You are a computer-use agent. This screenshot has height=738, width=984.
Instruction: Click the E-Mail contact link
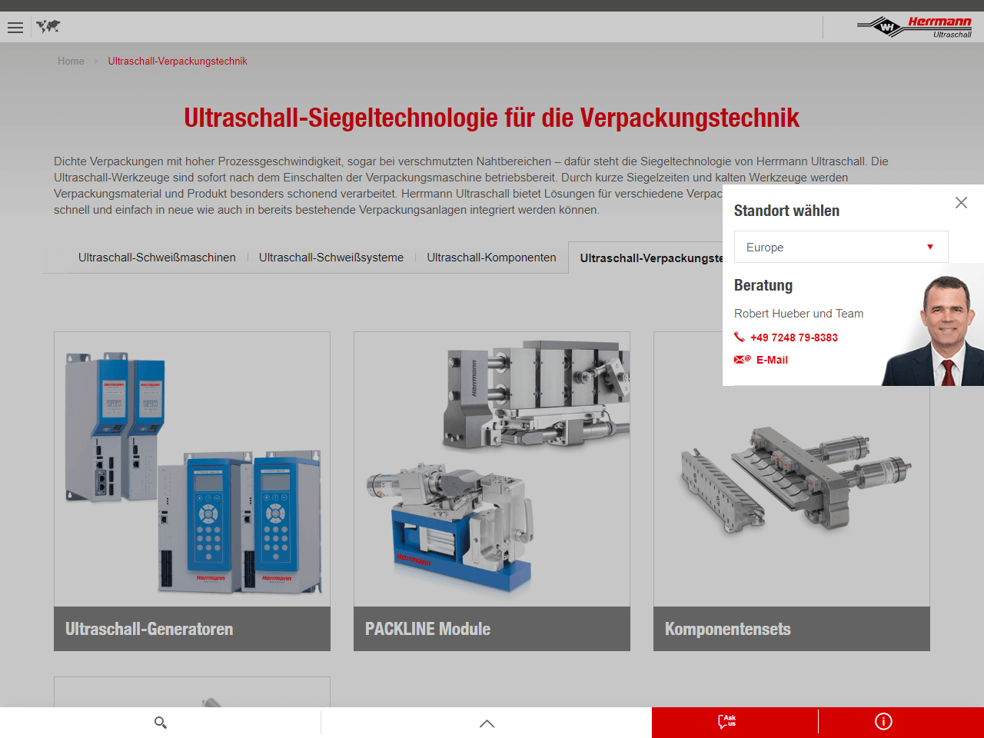click(x=772, y=360)
